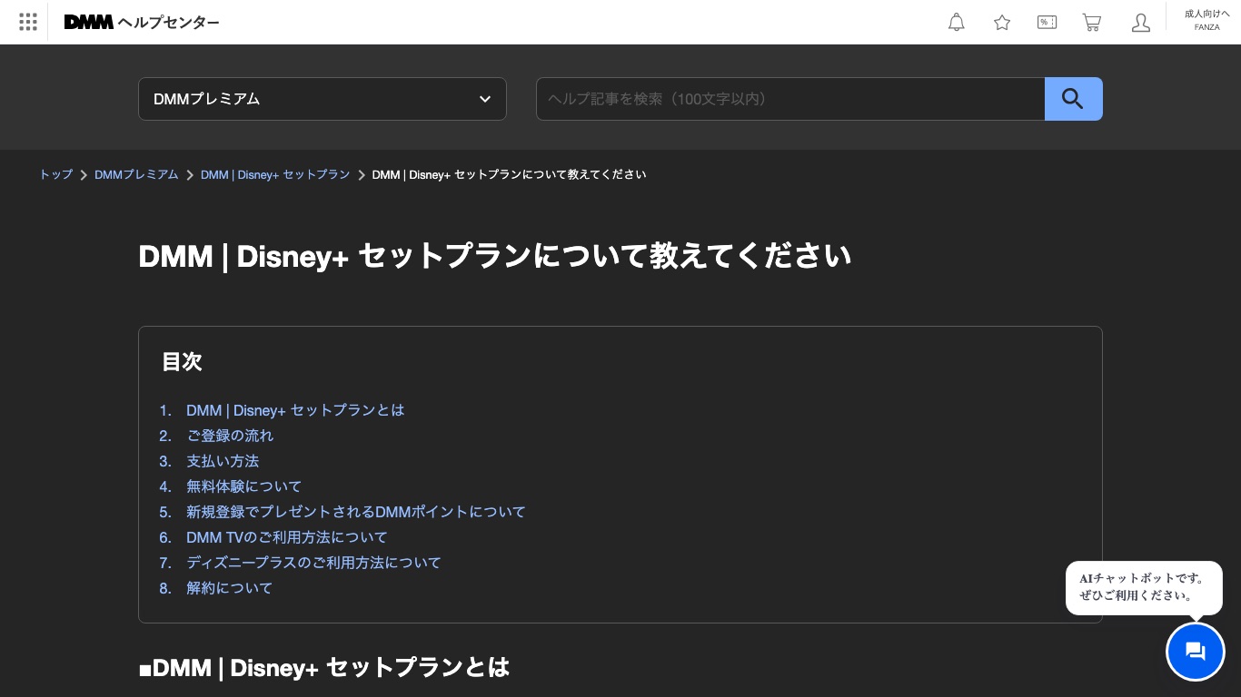Jump to ご登録の流れ section
The image size is (1241, 697).
click(x=230, y=436)
